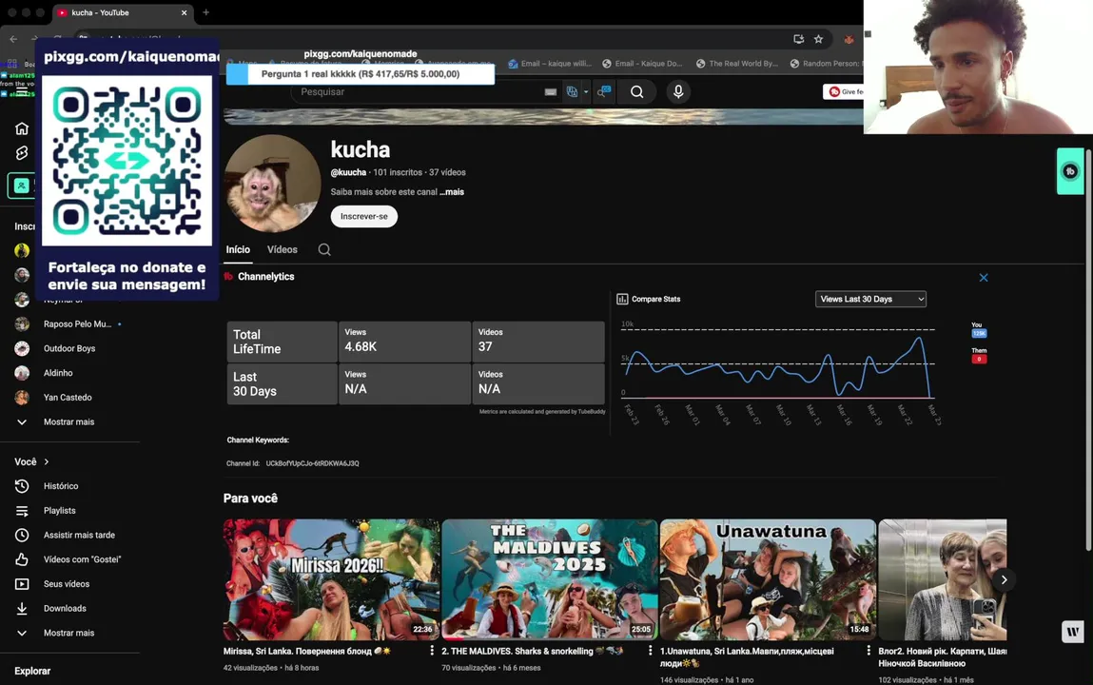The height and width of the screenshot is (685, 1093).
Task: Expand the Você section chevron
Action: click(x=47, y=462)
